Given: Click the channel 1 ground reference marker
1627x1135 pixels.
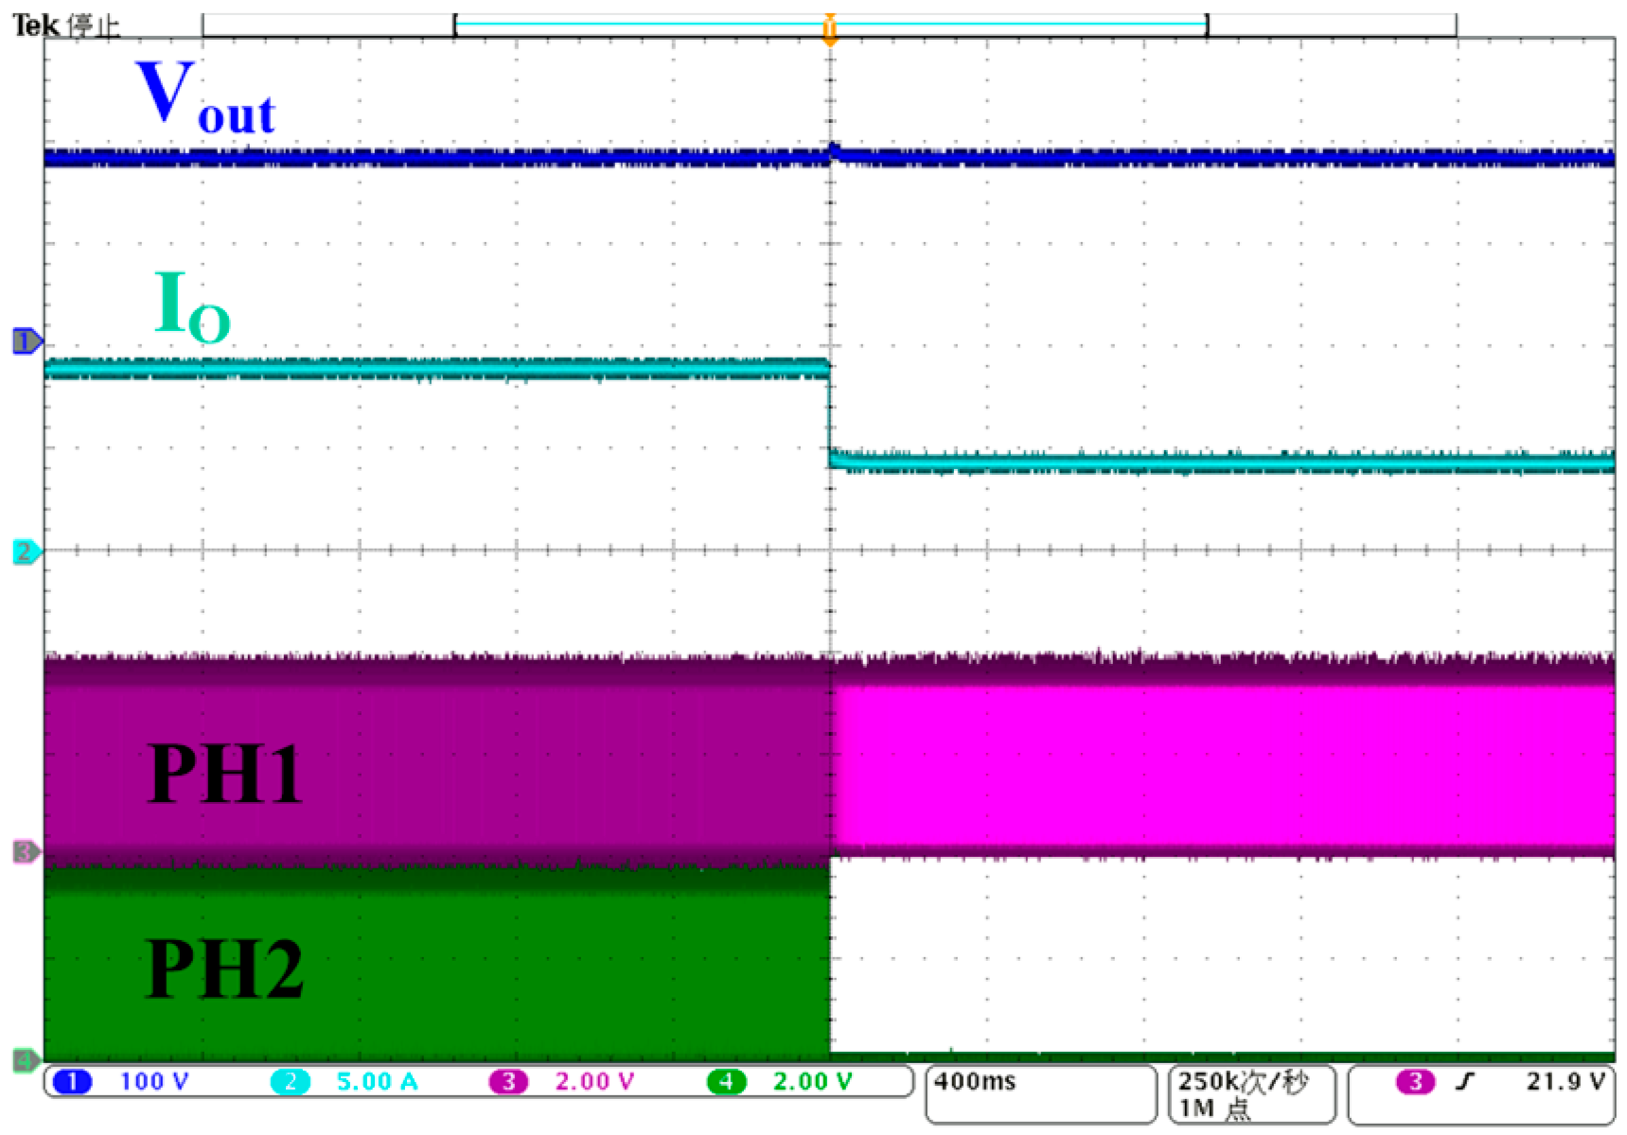Looking at the screenshot, I should pos(26,341).
